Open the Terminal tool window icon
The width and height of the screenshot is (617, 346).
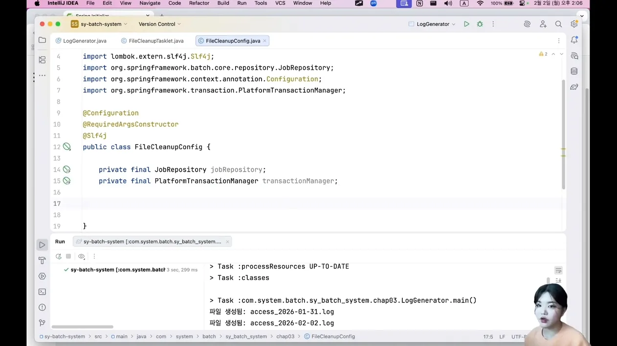tap(42, 292)
